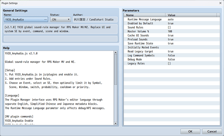This screenshot has height=136, width=224.
Task: Open the Status ON dropdown
Action: (x=61, y=20)
